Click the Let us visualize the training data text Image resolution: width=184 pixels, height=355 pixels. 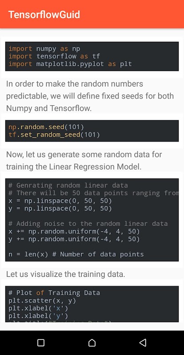tap(66, 274)
